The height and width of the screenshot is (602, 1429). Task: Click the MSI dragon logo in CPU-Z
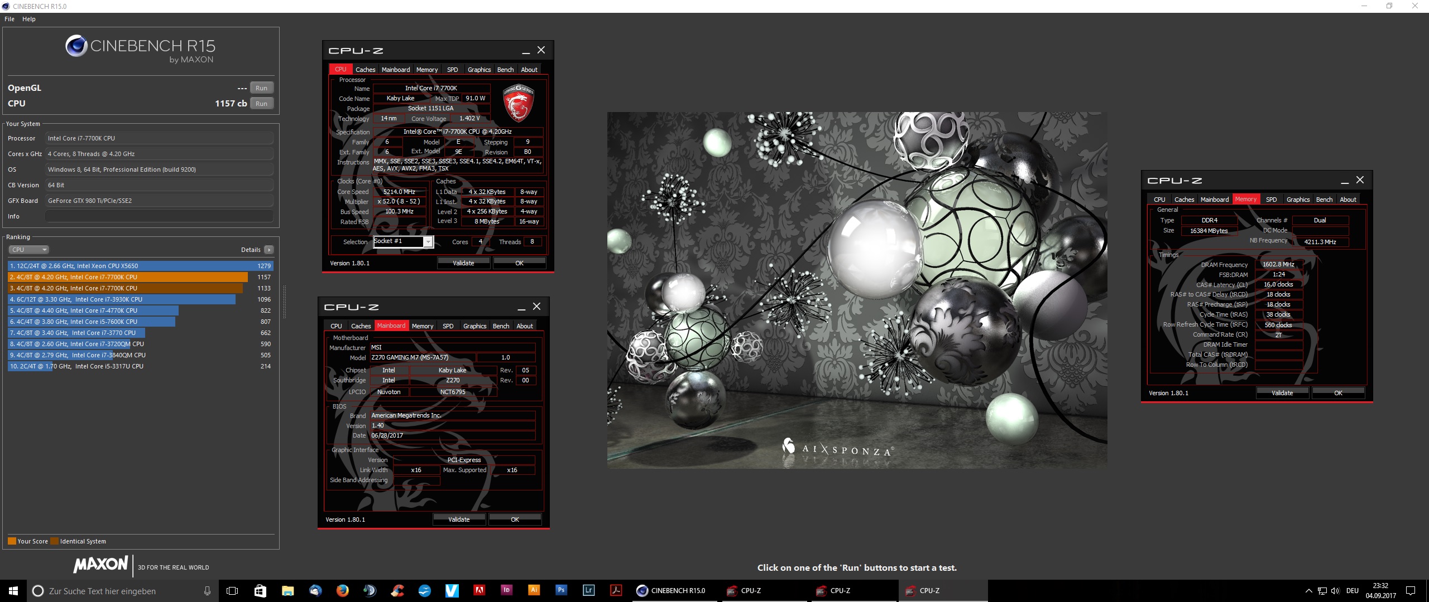pyautogui.click(x=518, y=103)
